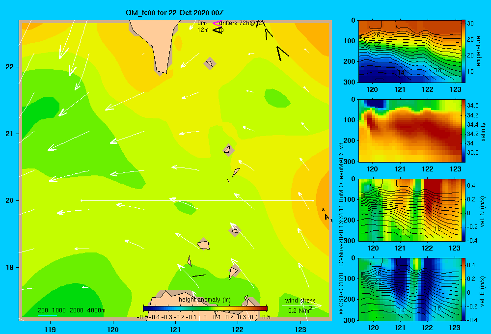Screen dimensions: 491x334
Task: Click the vertical CSIRO BoM OceanMAPS v3 credit text
Action: pyautogui.click(x=341, y=228)
